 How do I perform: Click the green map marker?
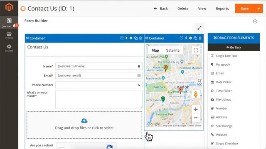click(163, 99)
